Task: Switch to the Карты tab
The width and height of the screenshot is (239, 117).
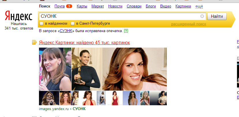Action: [x=81, y=6]
